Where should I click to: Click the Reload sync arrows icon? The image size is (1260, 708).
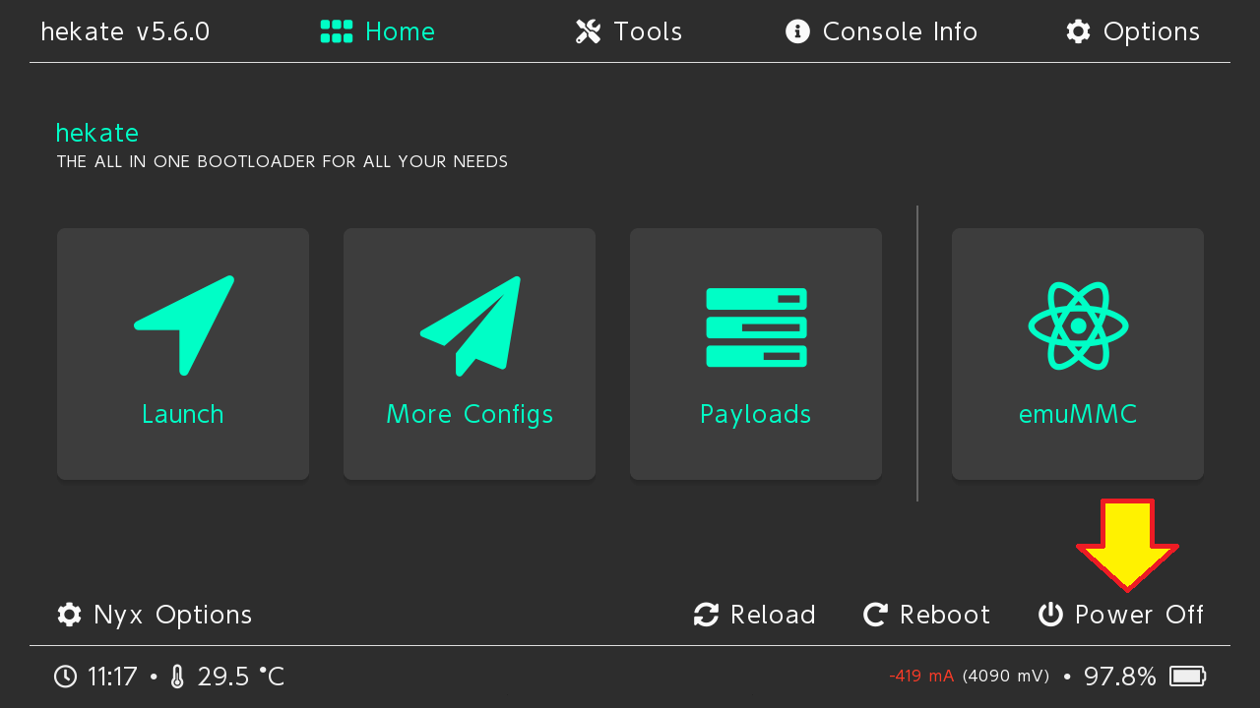point(706,615)
